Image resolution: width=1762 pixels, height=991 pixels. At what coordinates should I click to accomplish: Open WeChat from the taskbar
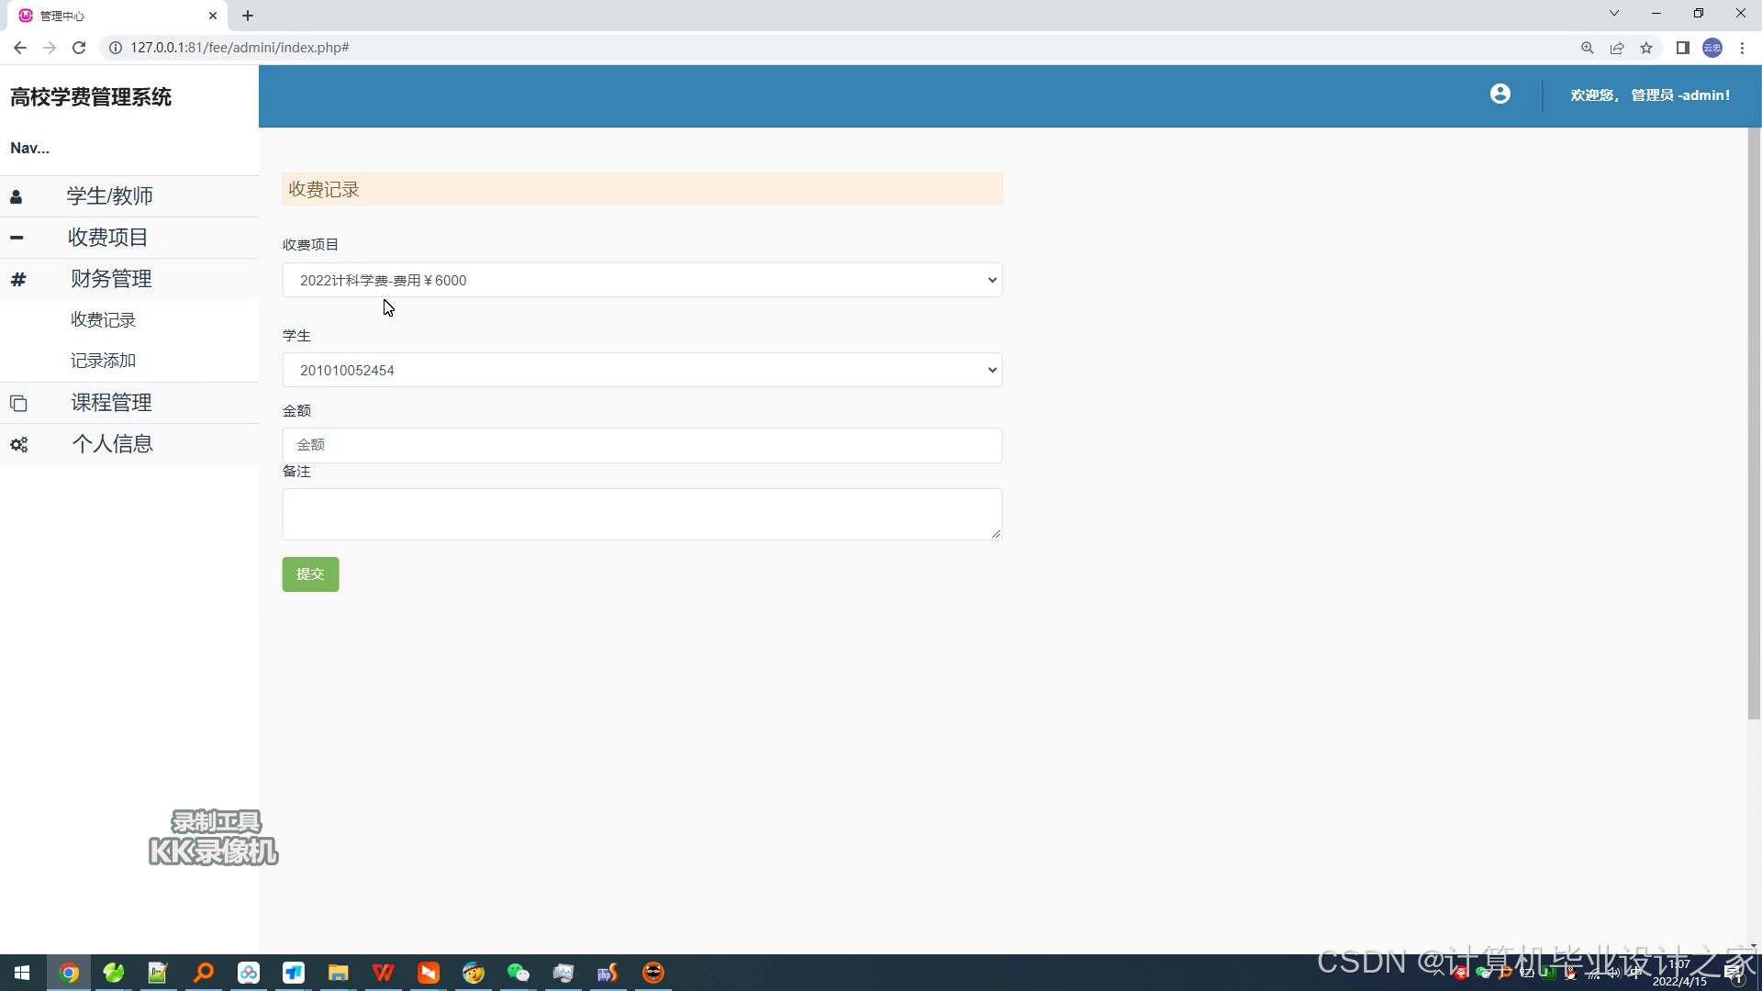coord(518,973)
